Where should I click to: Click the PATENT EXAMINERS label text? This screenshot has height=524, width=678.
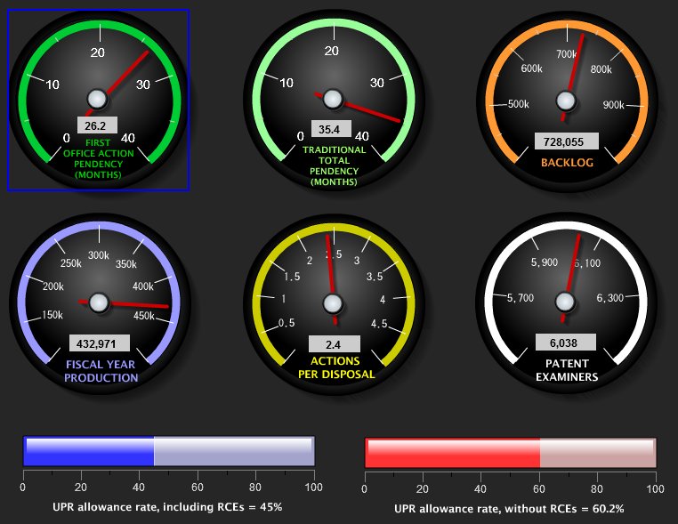[x=566, y=370]
